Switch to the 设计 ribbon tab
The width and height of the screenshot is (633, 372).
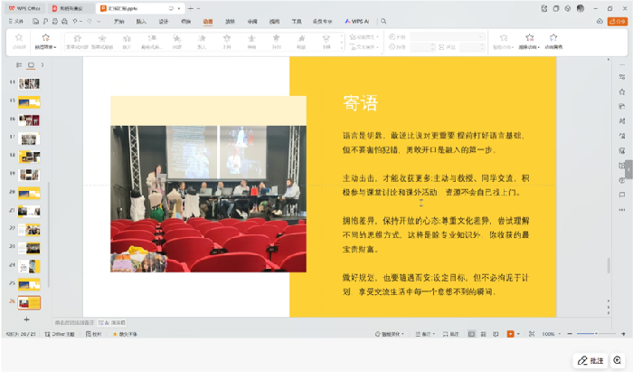click(163, 19)
